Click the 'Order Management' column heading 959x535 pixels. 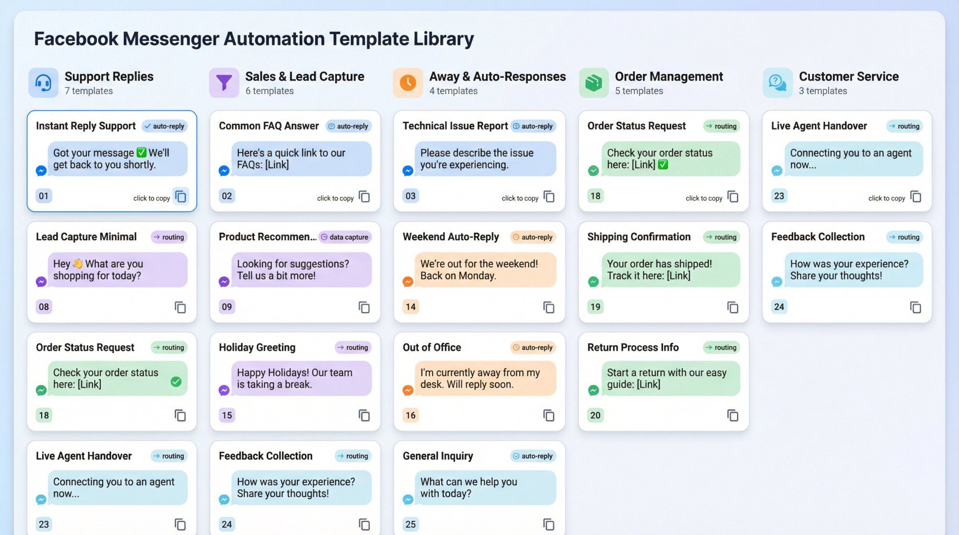(669, 76)
